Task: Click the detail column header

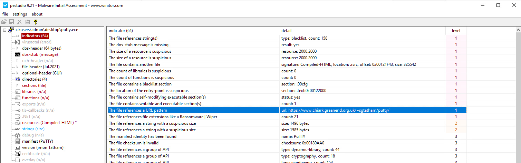Action: point(362,31)
